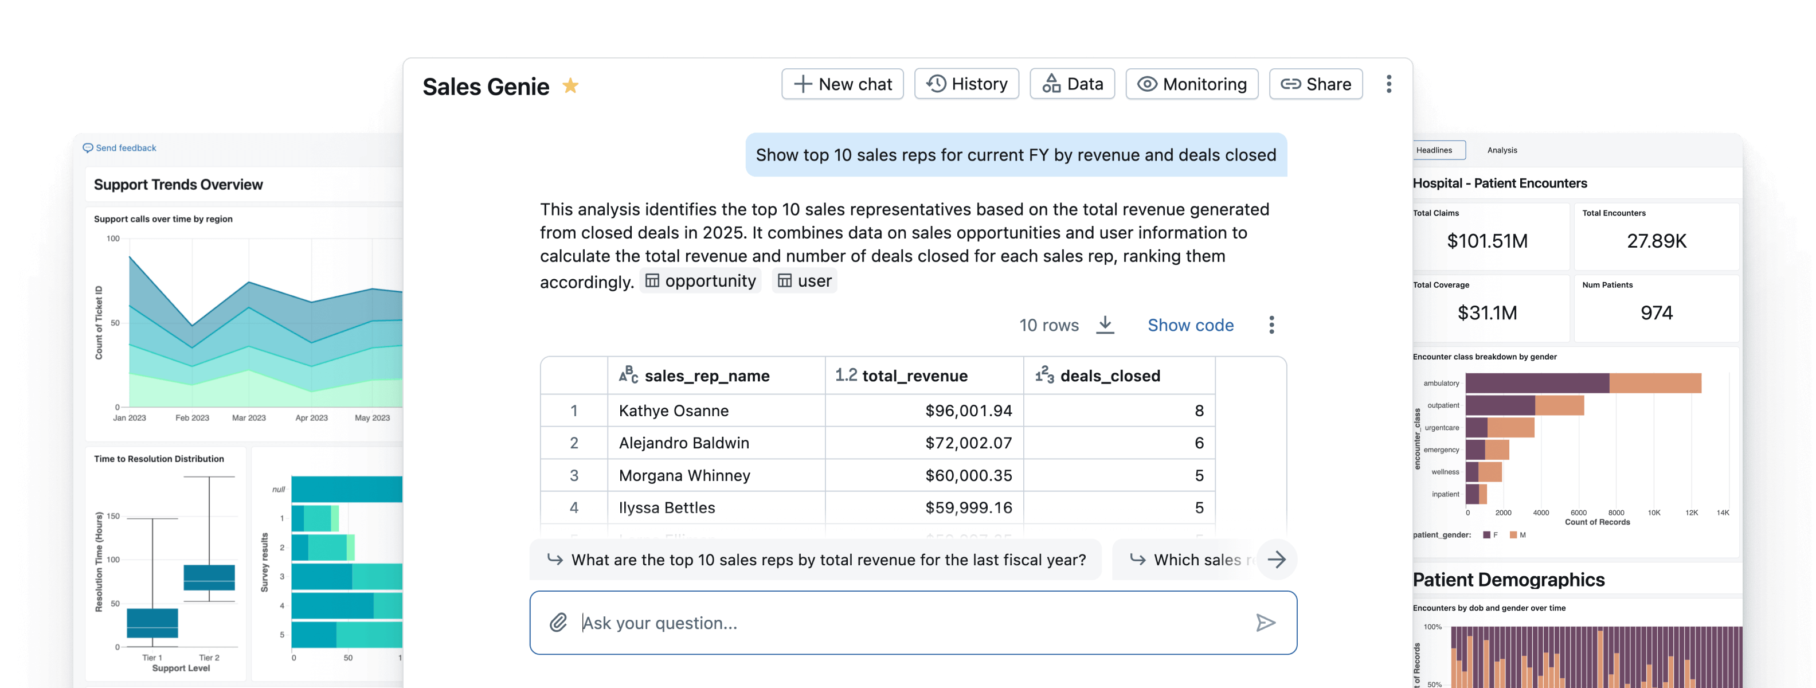Open Monitoring view
The height and width of the screenshot is (688, 1816).
point(1191,84)
